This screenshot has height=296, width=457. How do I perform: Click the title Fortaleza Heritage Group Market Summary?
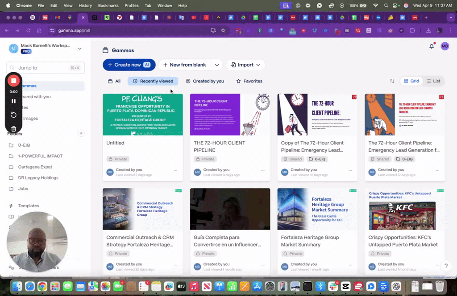[x=310, y=241]
